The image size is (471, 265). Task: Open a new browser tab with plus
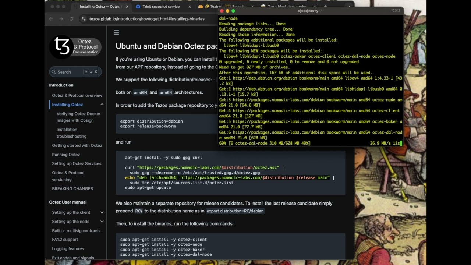coord(325,7)
